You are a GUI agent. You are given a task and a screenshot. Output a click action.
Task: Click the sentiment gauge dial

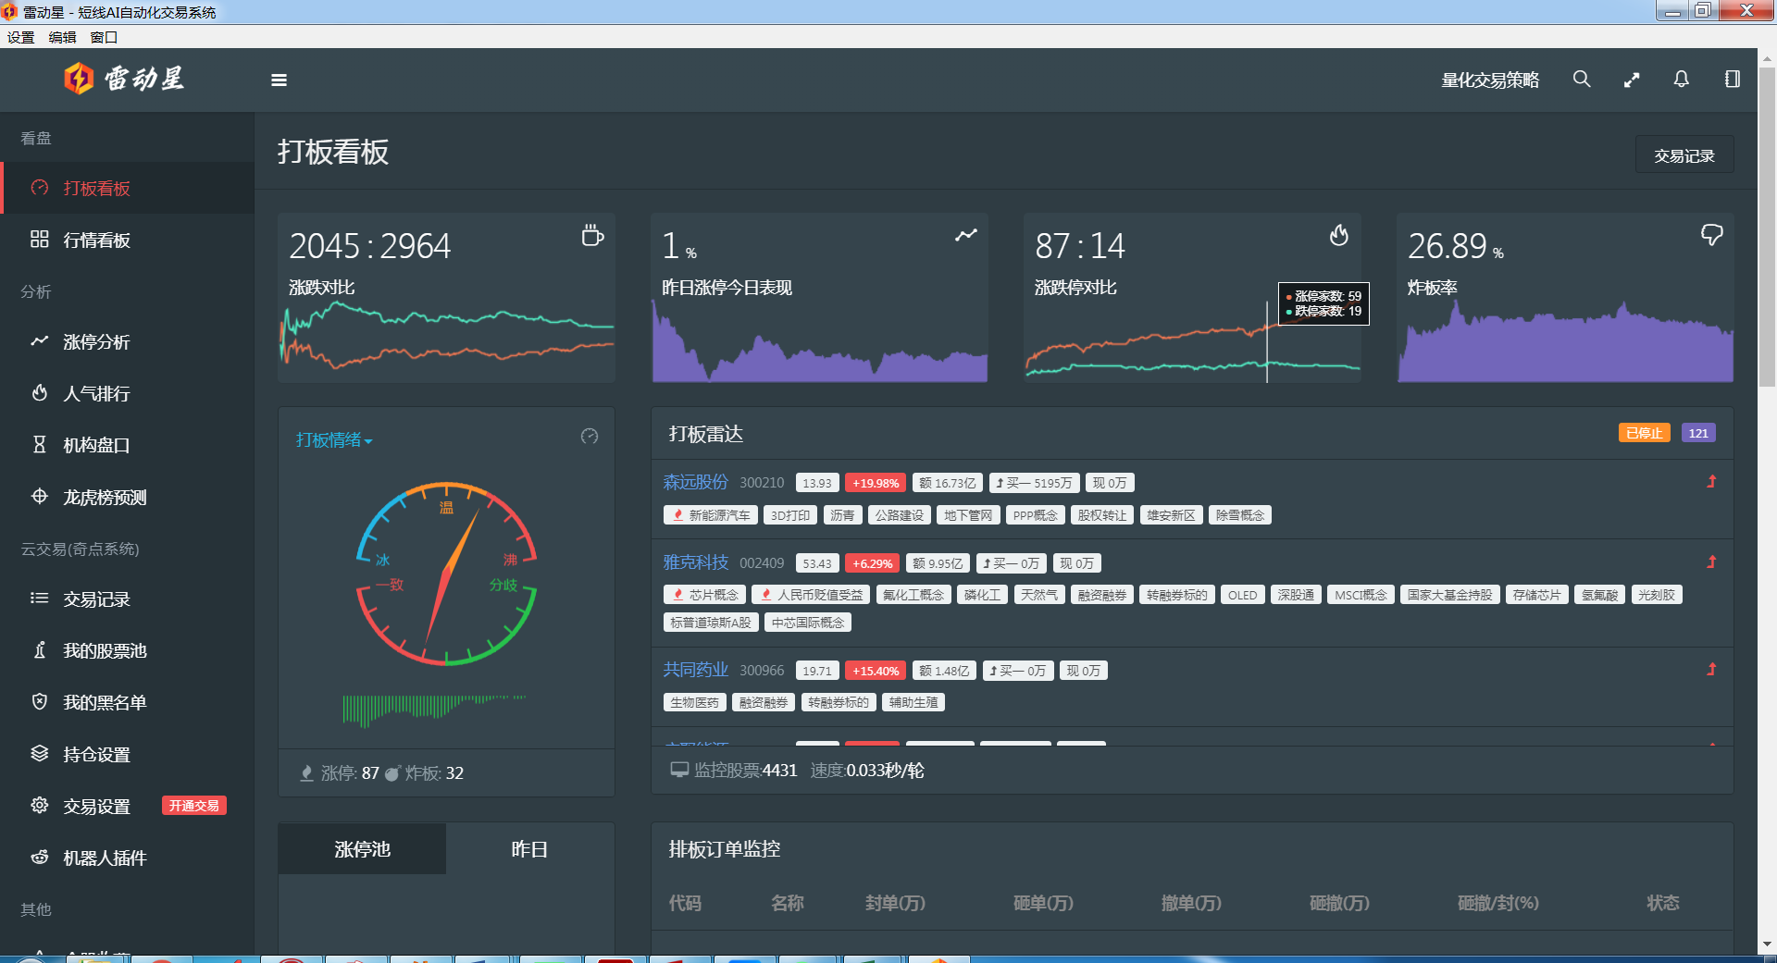446,574
